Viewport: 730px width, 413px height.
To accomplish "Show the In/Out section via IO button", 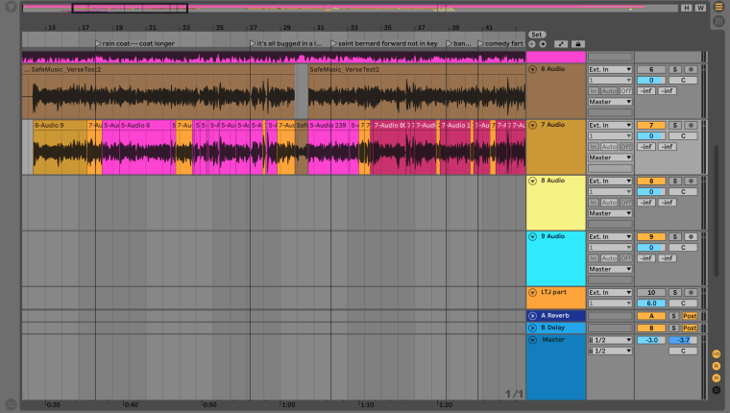I will pos(716,354).
